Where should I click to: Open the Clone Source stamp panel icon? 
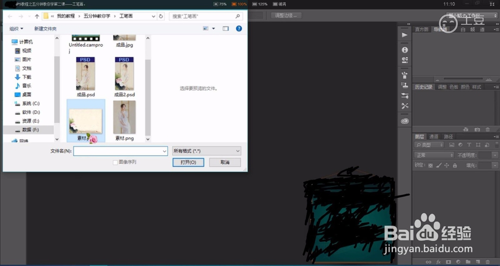tap(404, 85)
